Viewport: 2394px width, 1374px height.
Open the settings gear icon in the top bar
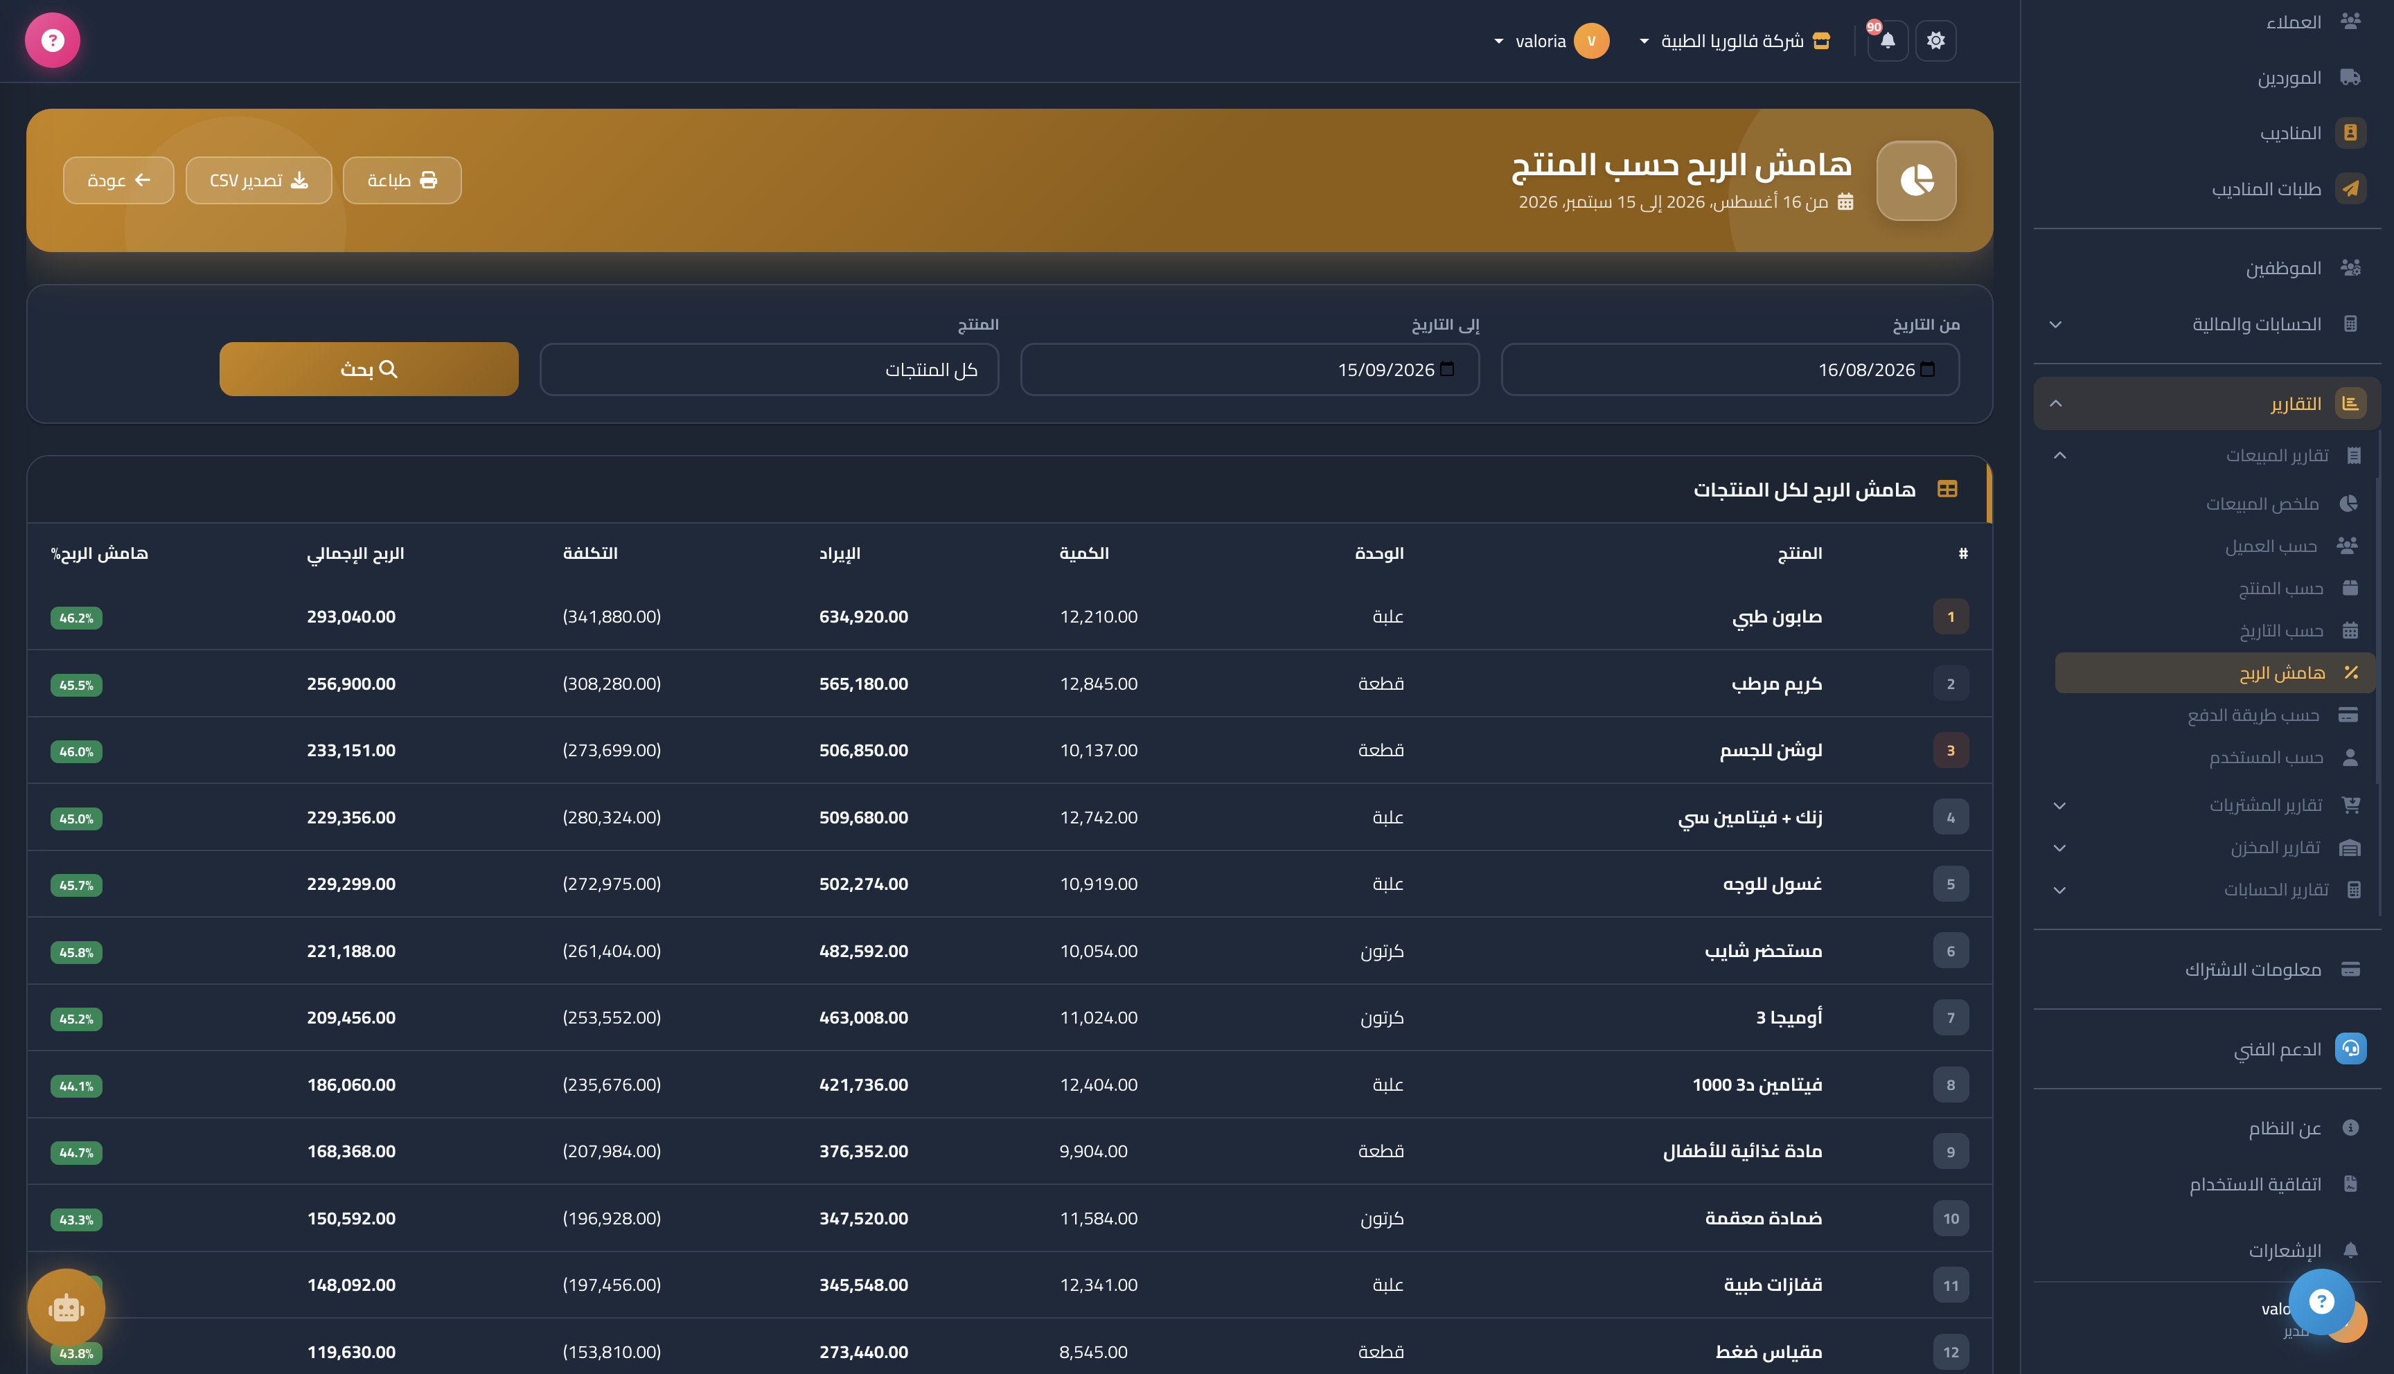pos(1935,41)
